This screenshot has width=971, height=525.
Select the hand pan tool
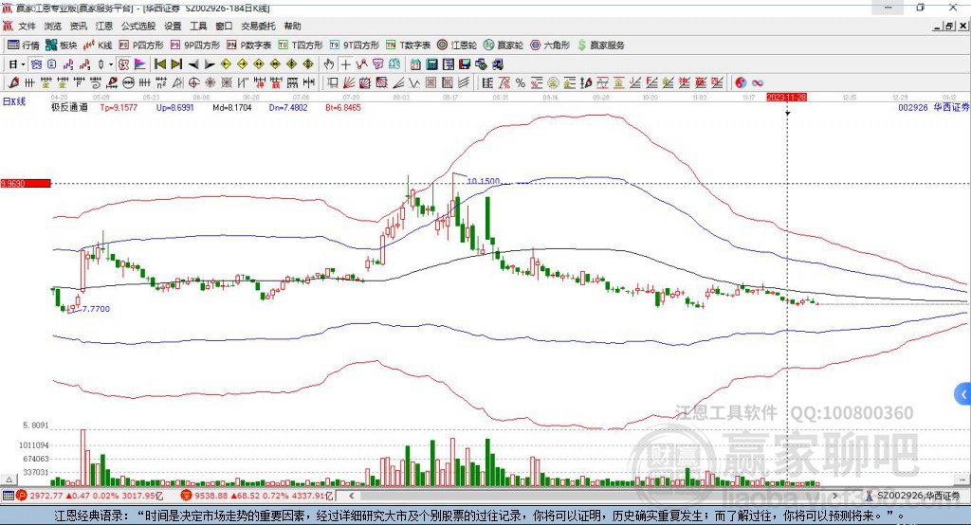point(329,64)
